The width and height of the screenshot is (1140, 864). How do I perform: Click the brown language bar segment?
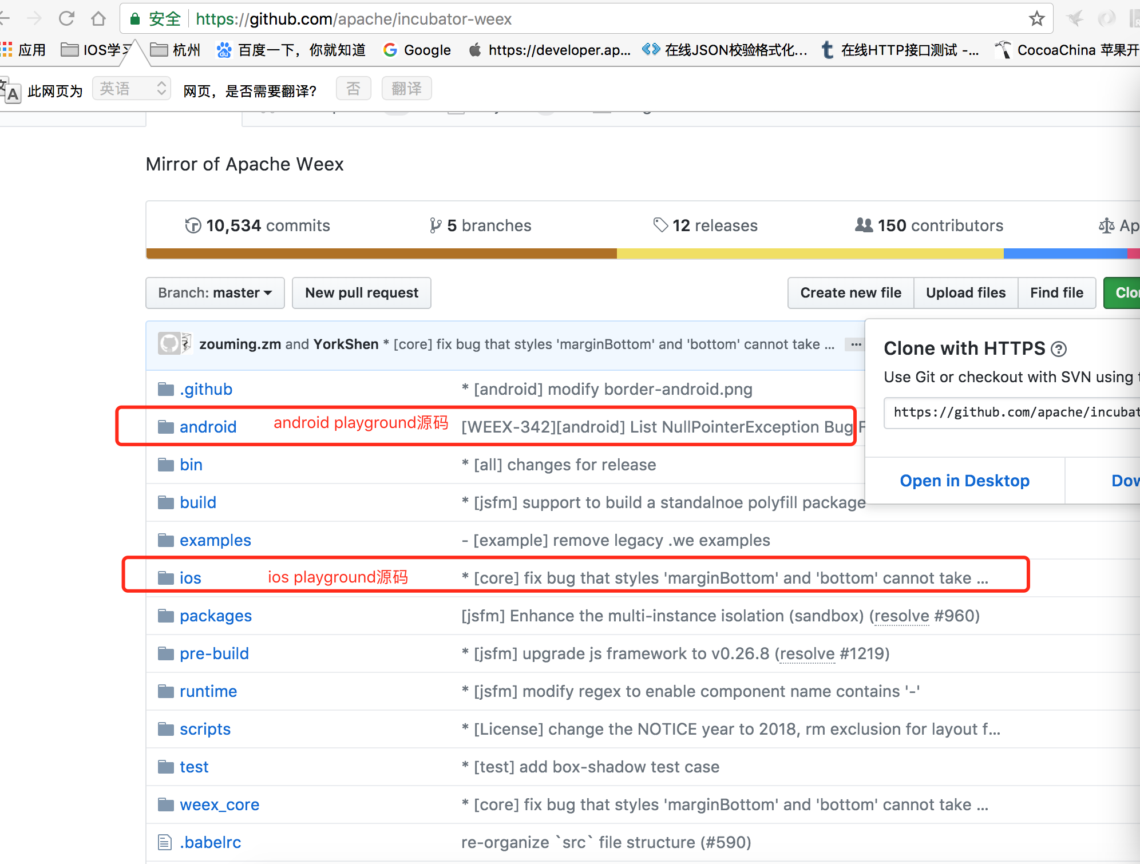coord(382,253)
